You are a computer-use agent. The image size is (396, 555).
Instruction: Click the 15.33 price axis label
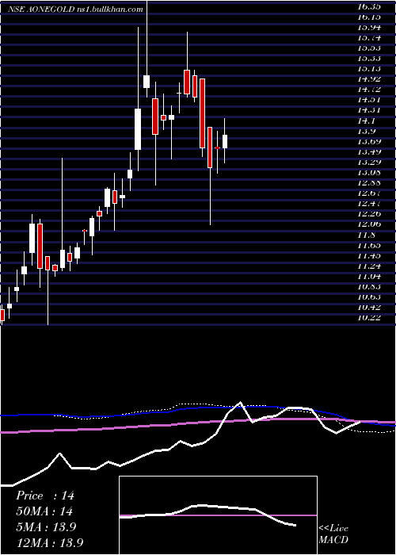[x=368, y=58]
